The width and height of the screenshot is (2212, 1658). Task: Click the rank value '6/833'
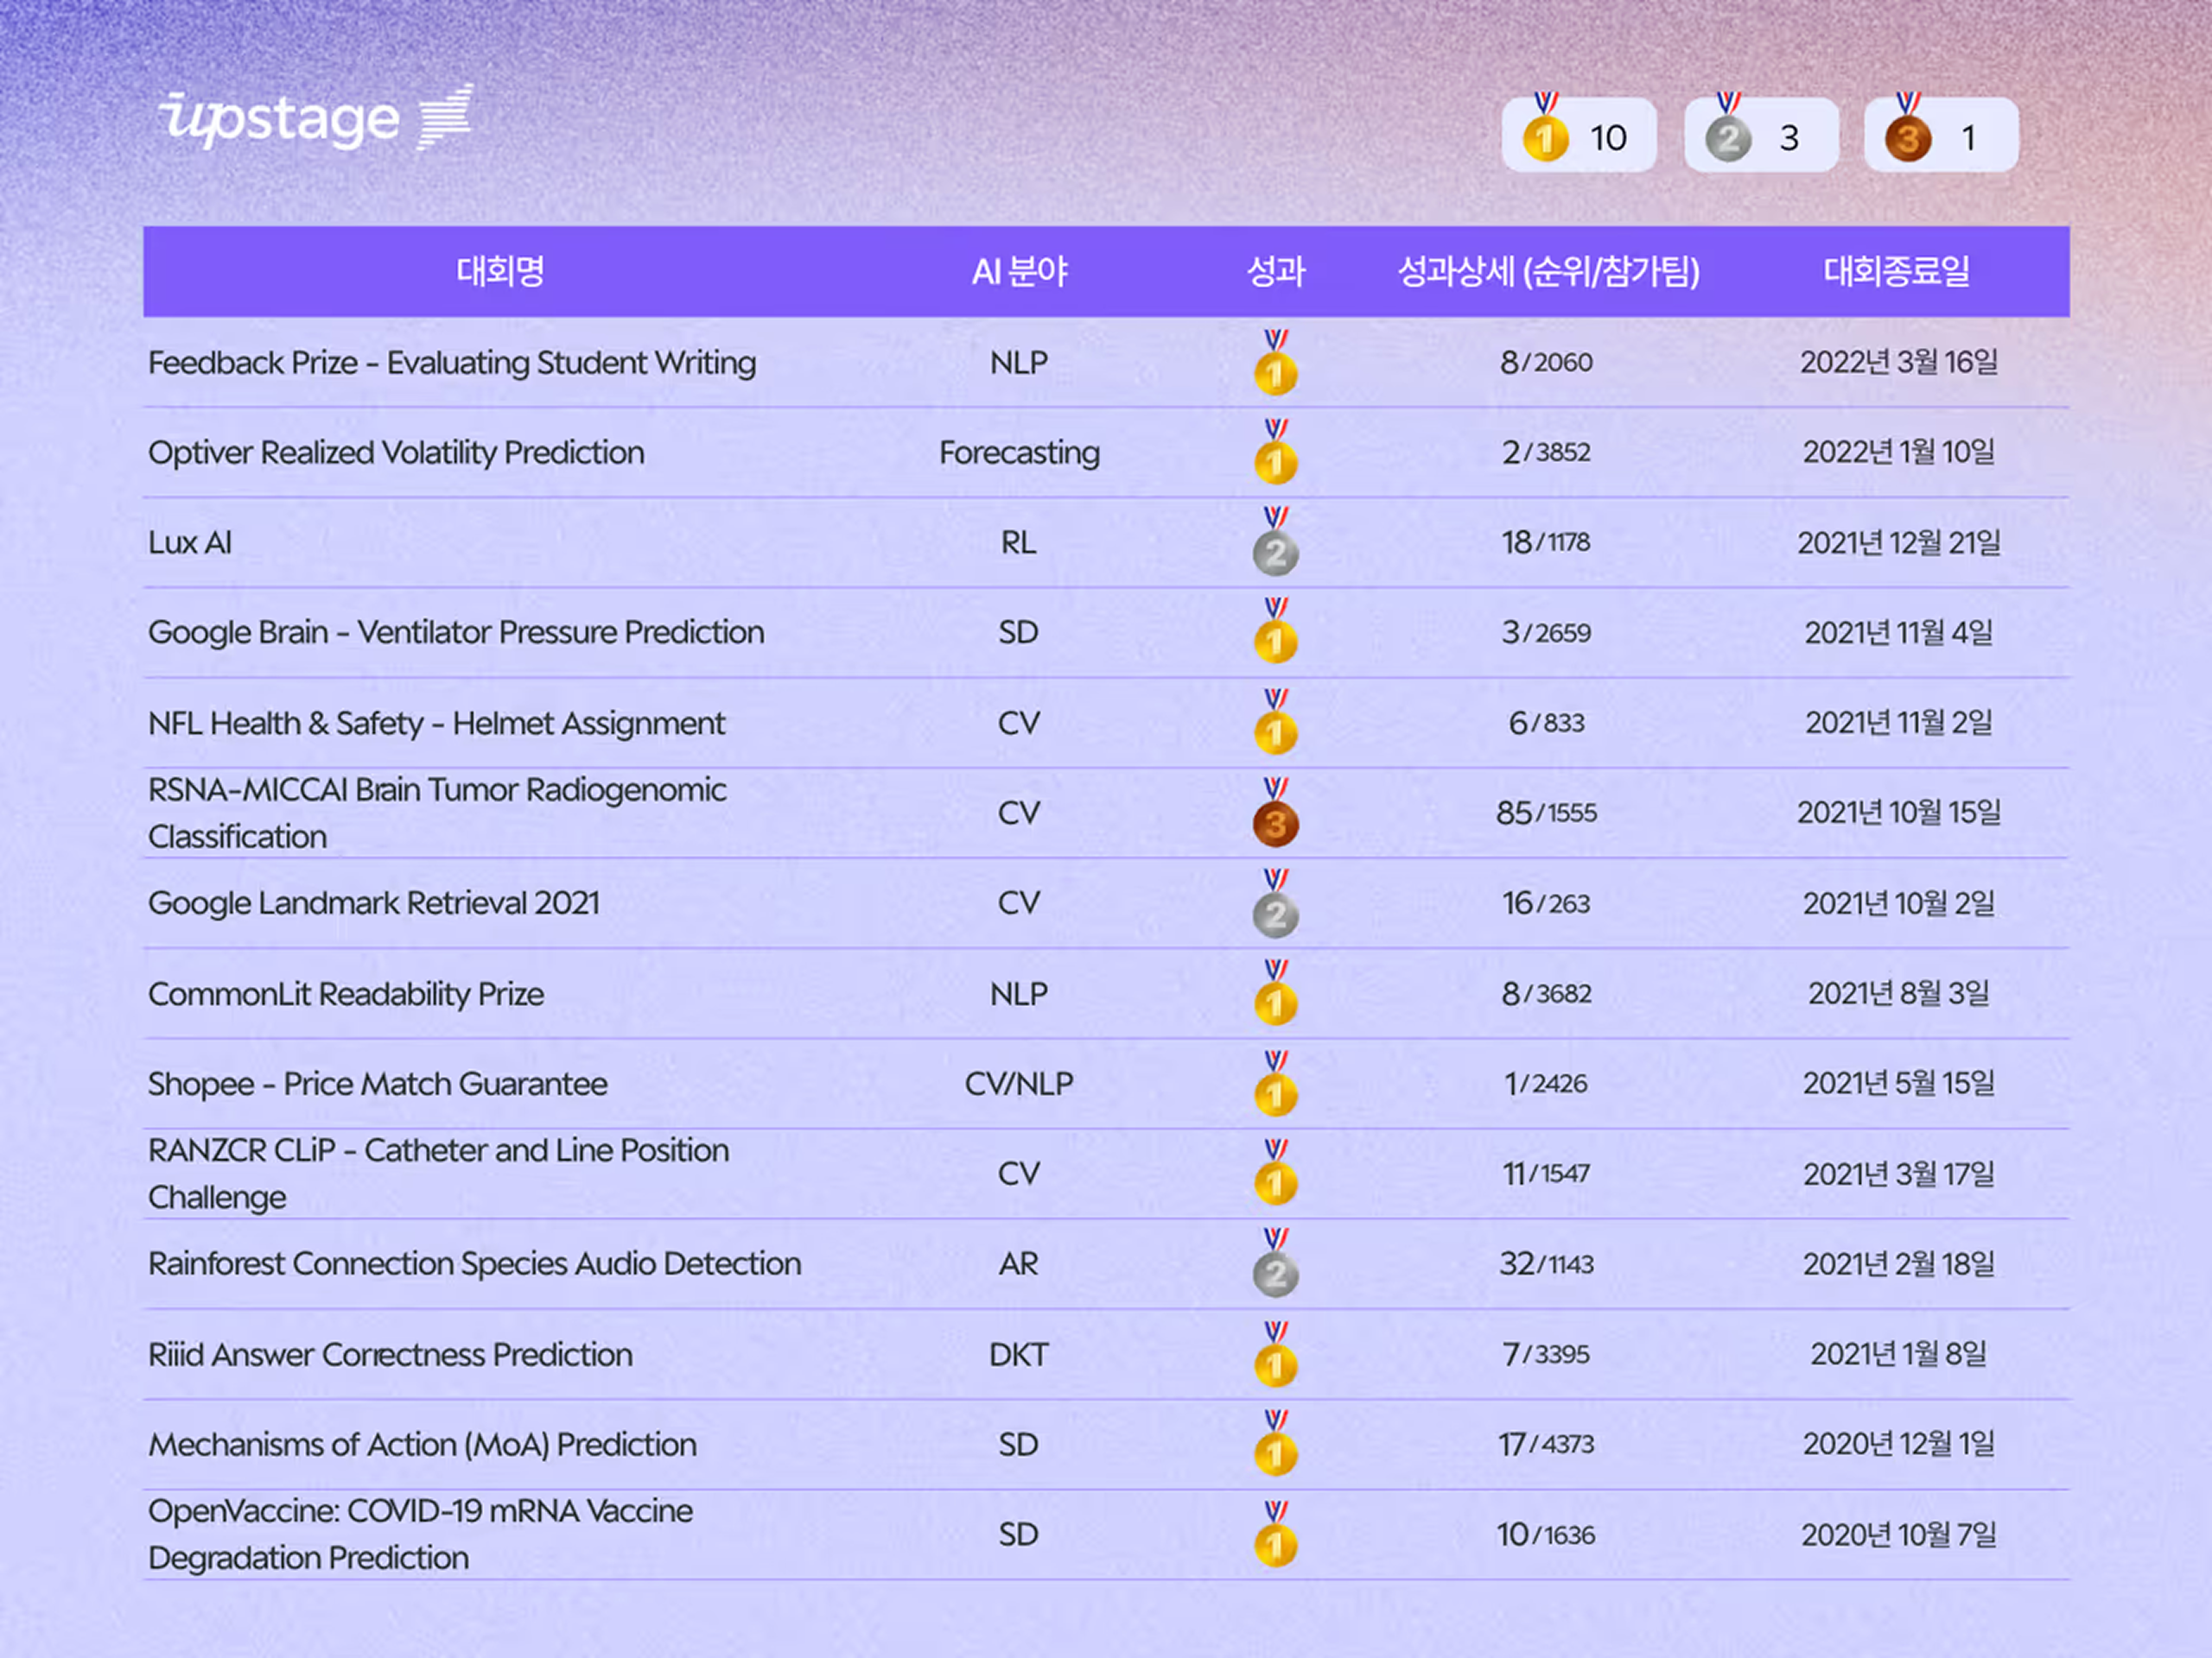[1546, 722]
